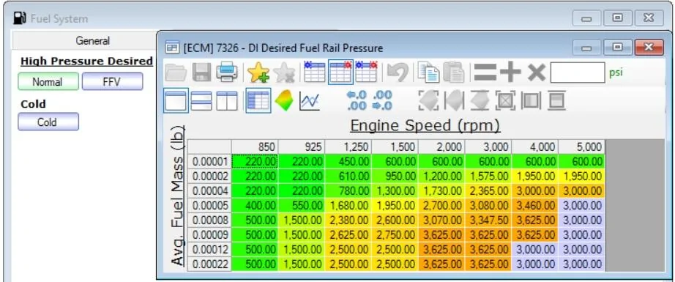Select the cell containing 2,365.00
The image size is (675, 282).
tap(488, 190)
